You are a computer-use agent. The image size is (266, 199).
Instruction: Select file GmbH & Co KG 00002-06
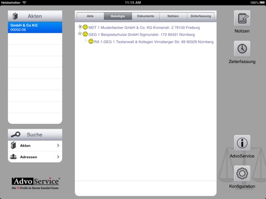point(35,28)
